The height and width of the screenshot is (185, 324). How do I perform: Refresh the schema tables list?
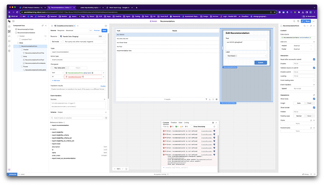[106, 118]
